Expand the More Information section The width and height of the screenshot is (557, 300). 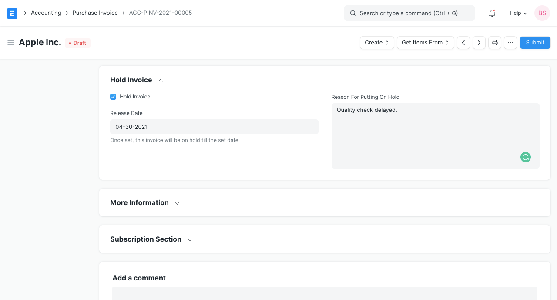(177, 203)
